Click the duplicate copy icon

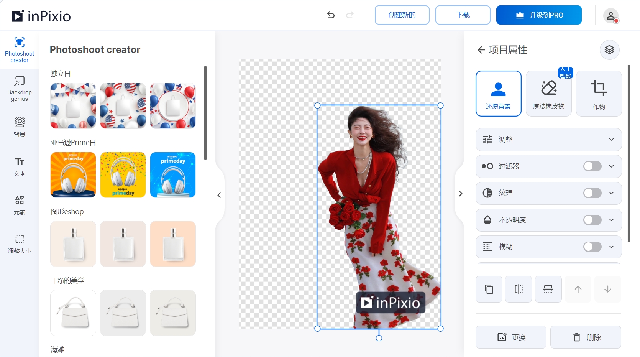pos(489,289)
